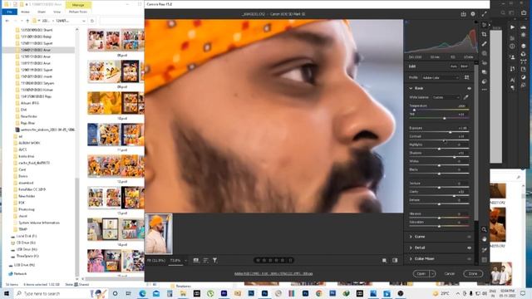Click the Cancel button
Screen dimensions: 532x299
[449, 273]
